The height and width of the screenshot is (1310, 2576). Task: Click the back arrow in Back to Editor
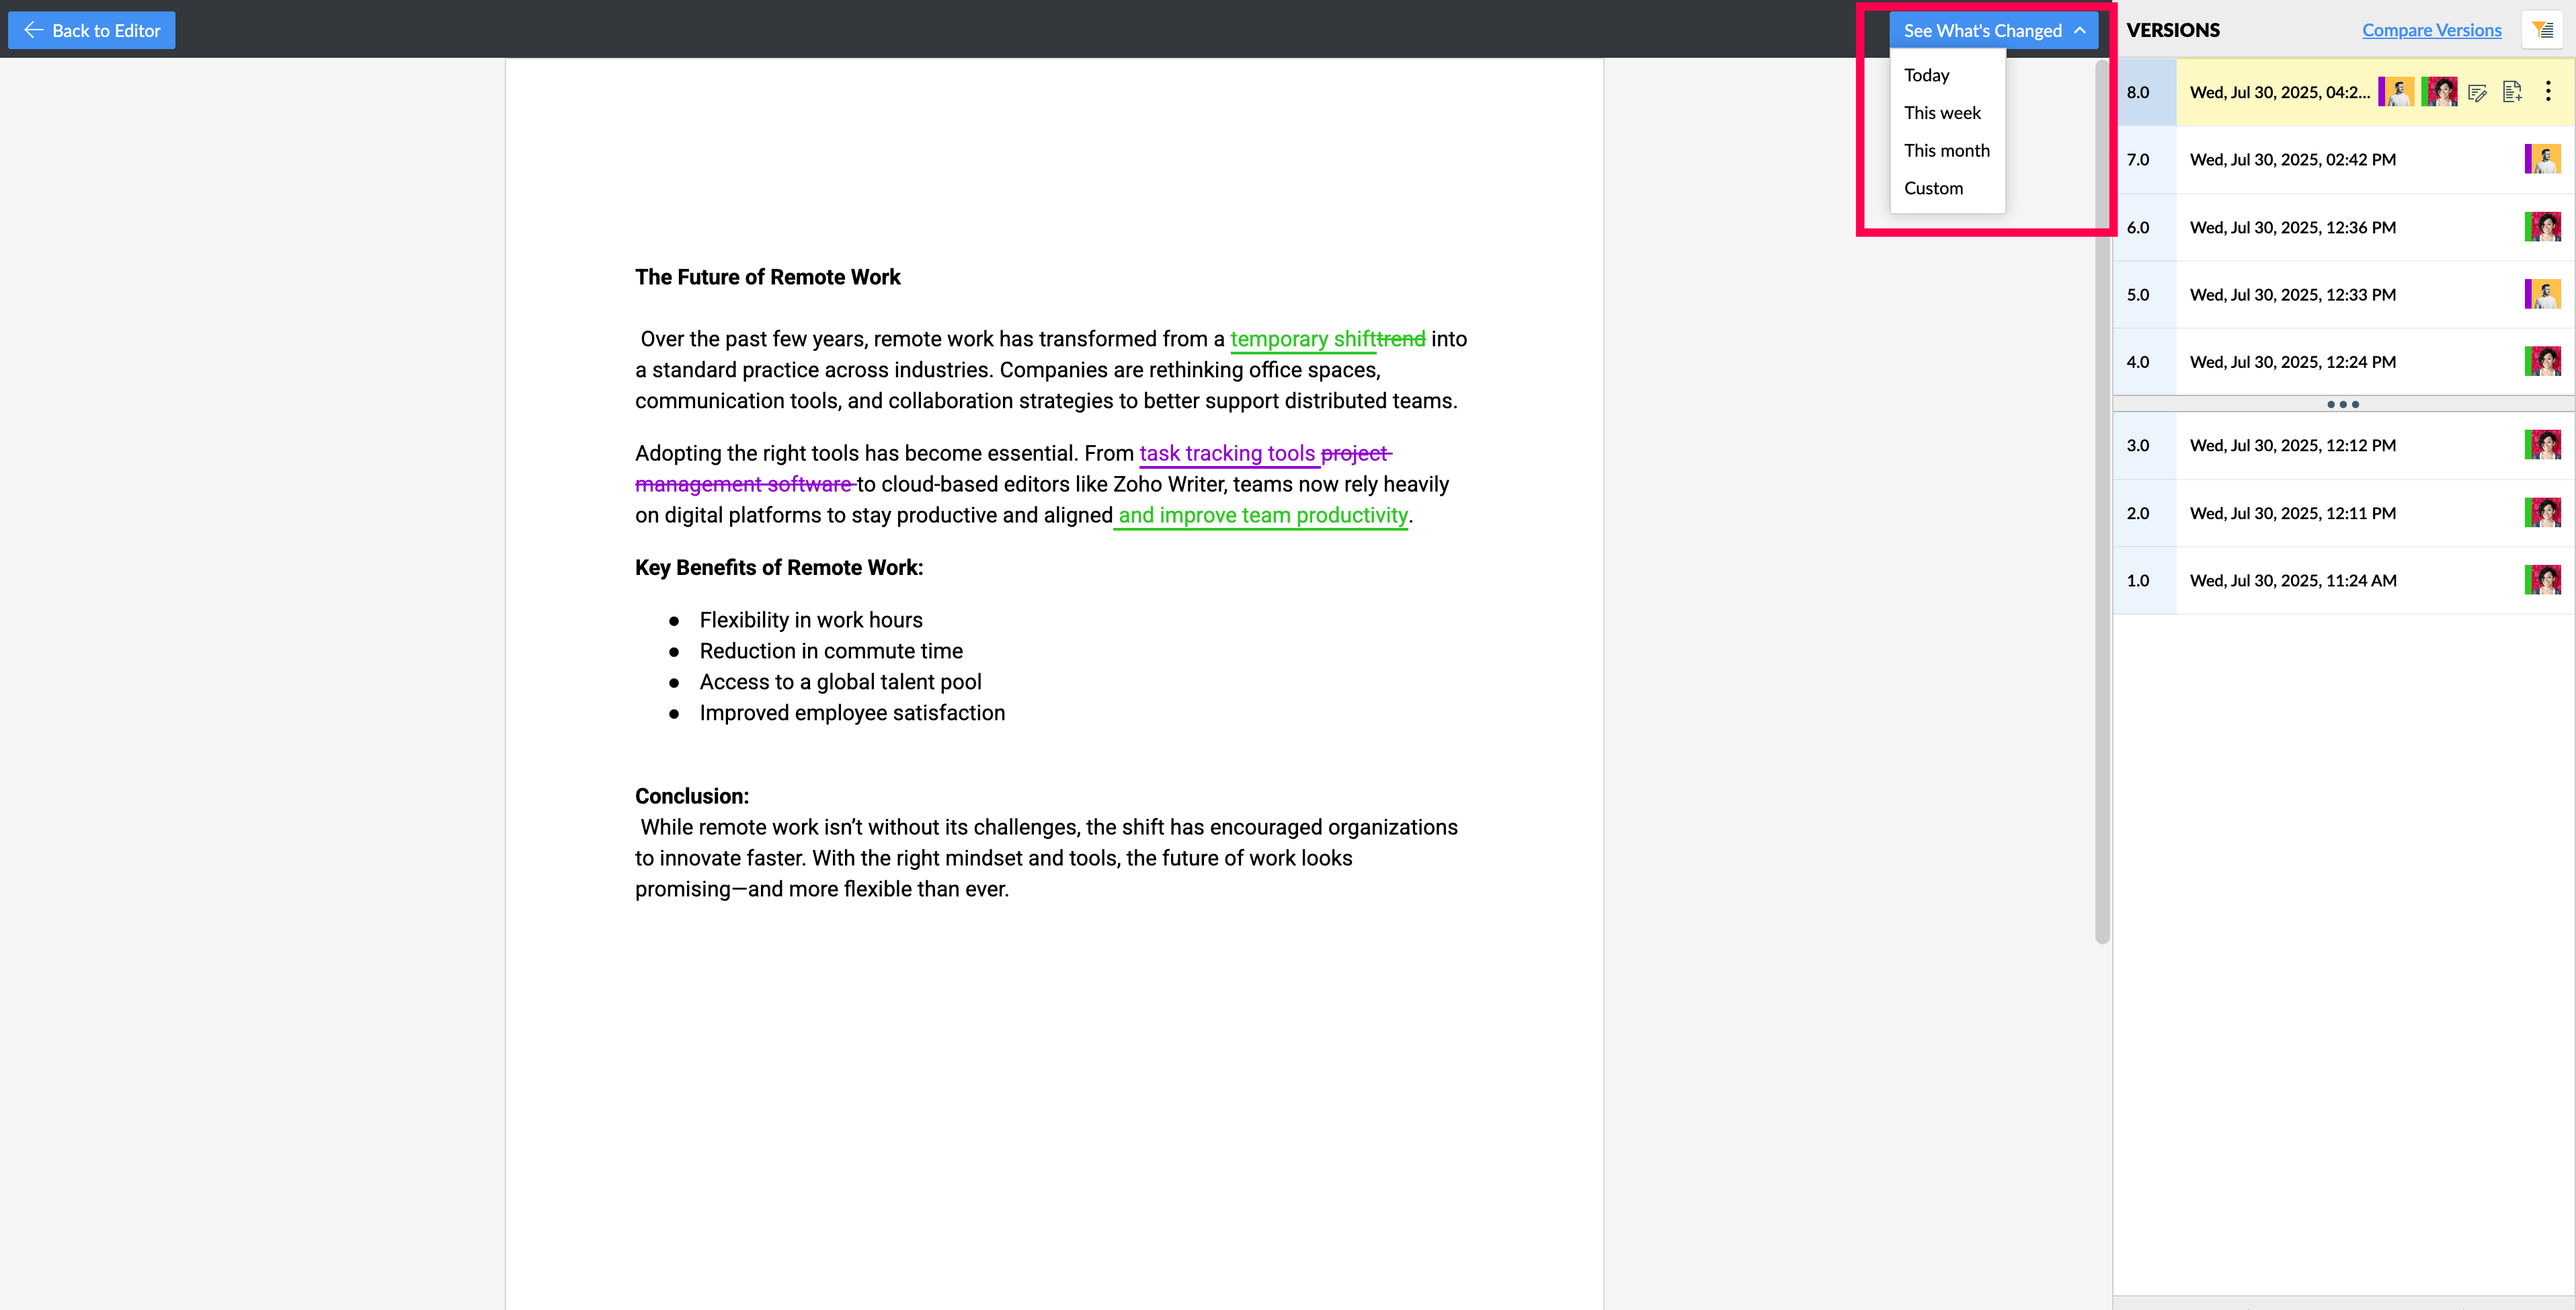click(x=33, y=30)
